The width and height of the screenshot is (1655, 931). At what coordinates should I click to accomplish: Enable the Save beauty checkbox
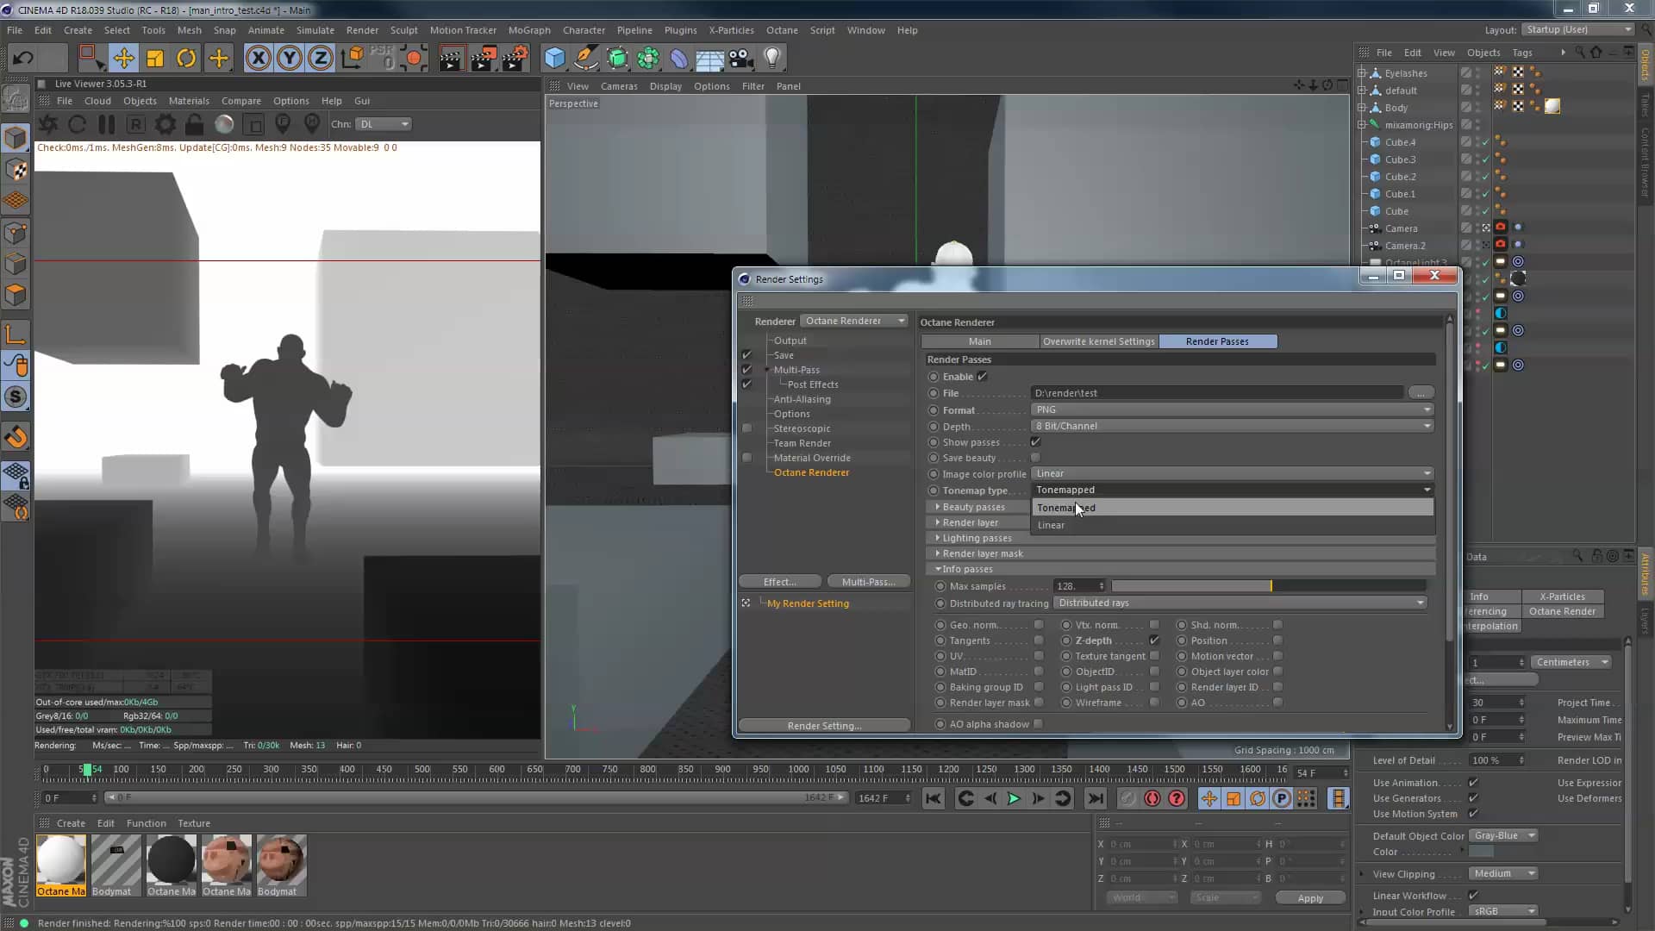click(1035, 458)
